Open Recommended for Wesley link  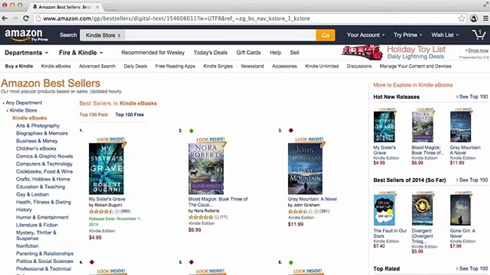153,53
